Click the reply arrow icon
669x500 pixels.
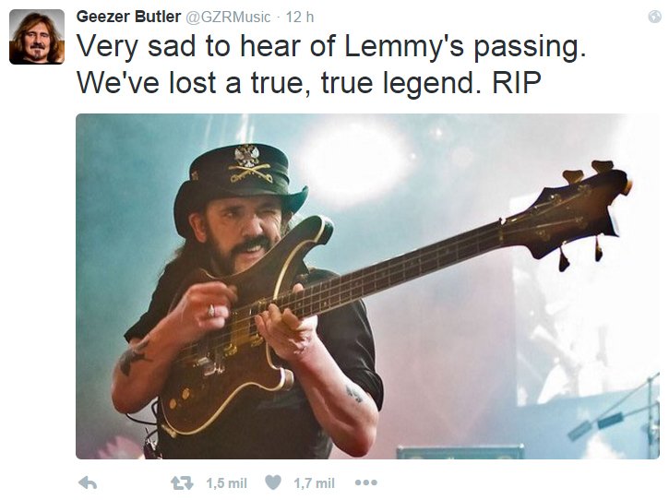click(88, 483)
